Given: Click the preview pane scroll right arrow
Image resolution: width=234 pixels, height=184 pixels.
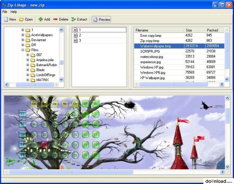Looking at the screenshot, I should [222, 172].
